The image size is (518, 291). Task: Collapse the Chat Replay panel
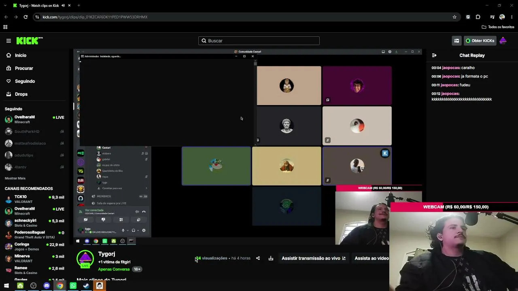(x=434, y=55)
